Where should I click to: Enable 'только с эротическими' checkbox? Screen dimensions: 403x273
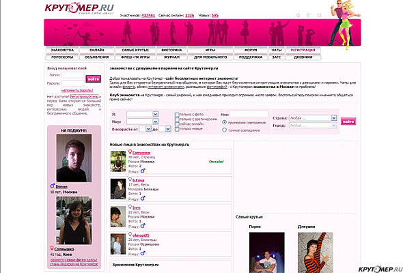177,119
